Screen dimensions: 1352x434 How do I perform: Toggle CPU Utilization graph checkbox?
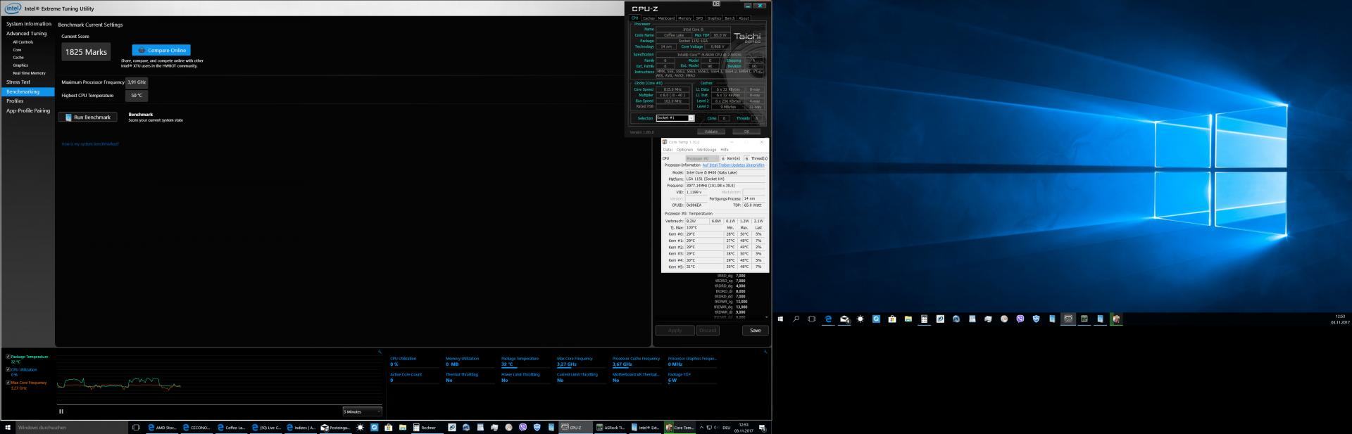(8, 369)
